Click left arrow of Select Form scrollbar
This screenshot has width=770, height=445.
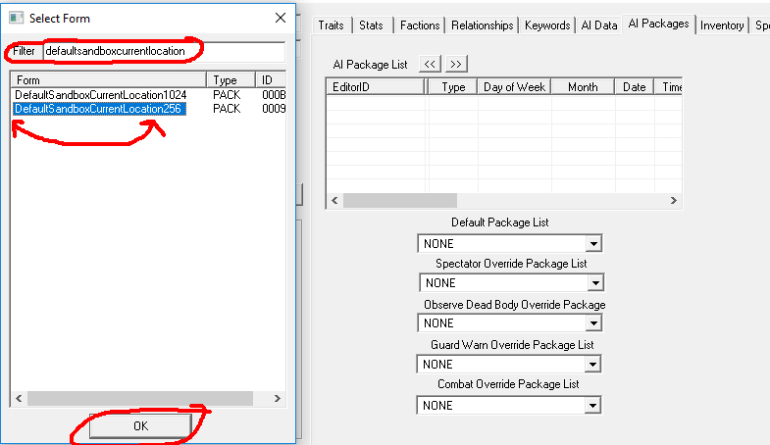(x=19, y=398)
